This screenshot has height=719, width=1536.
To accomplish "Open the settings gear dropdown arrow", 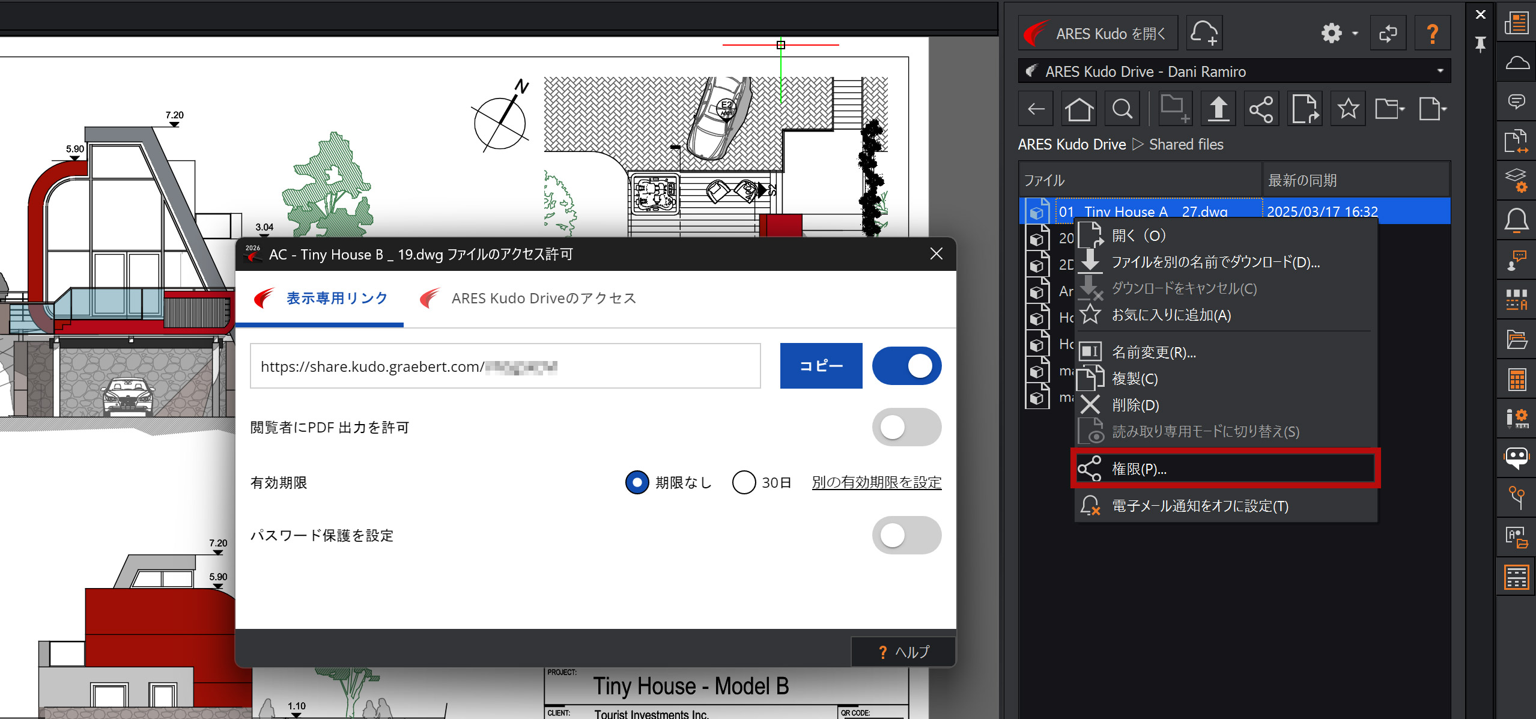I will tap(1355, 33).
